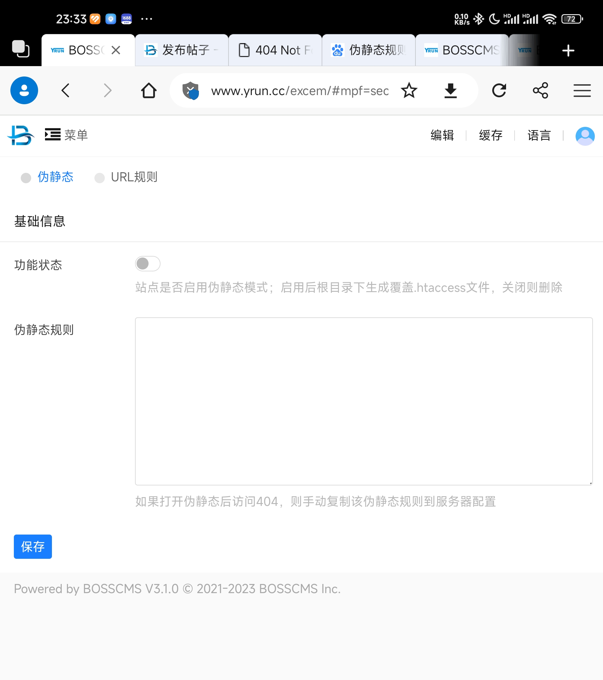Image resolution: width=603 pixels, height=680 pixels.
Task: Open the admin user avatar
Action: pos(585,136)
